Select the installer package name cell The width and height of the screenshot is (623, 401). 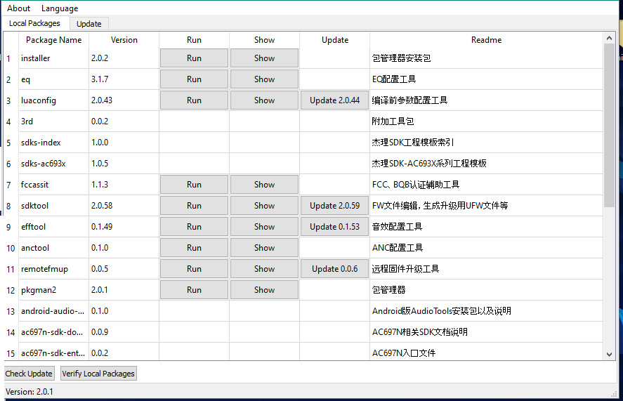click(x=53, y=58)
